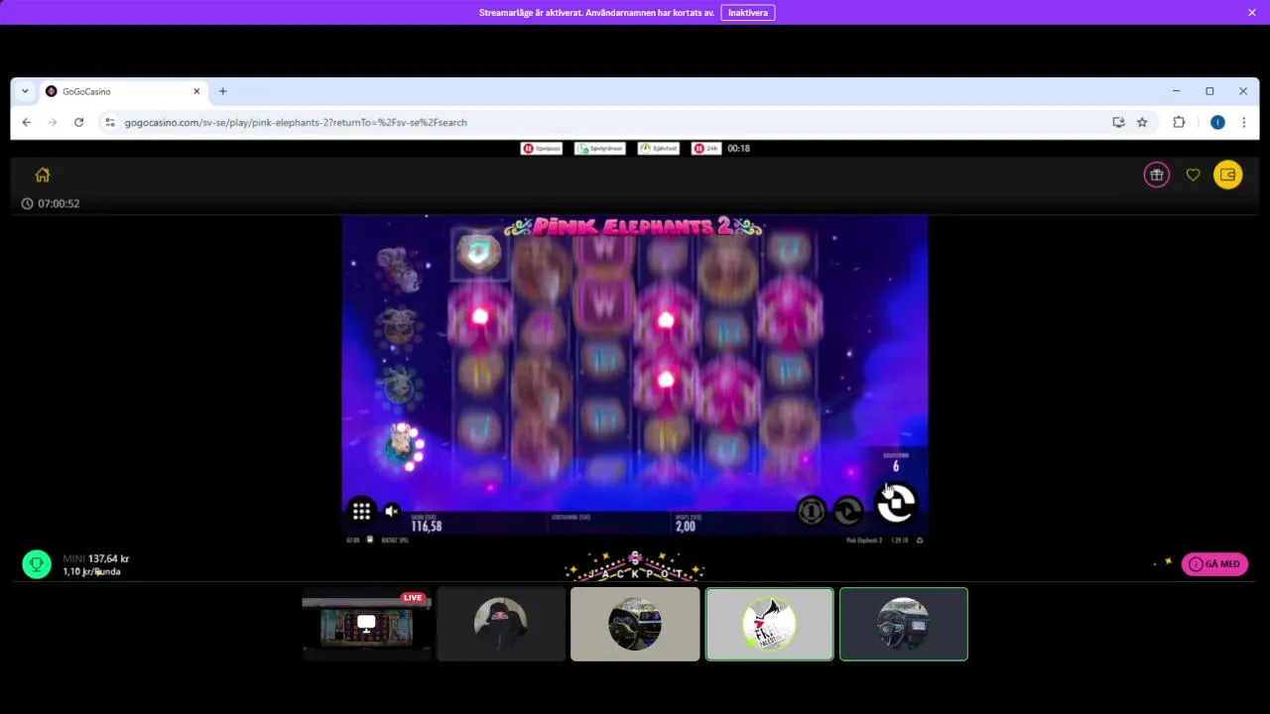Open the bet chip selector
1270x714 pixels.
click(x=812, y=511)
